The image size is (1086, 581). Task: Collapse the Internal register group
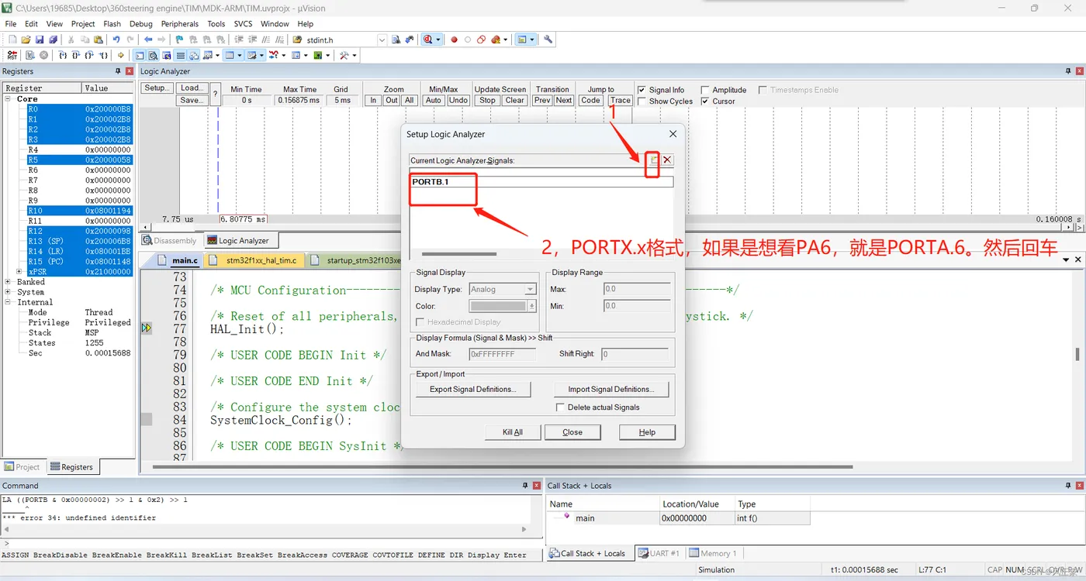(9, 302)
